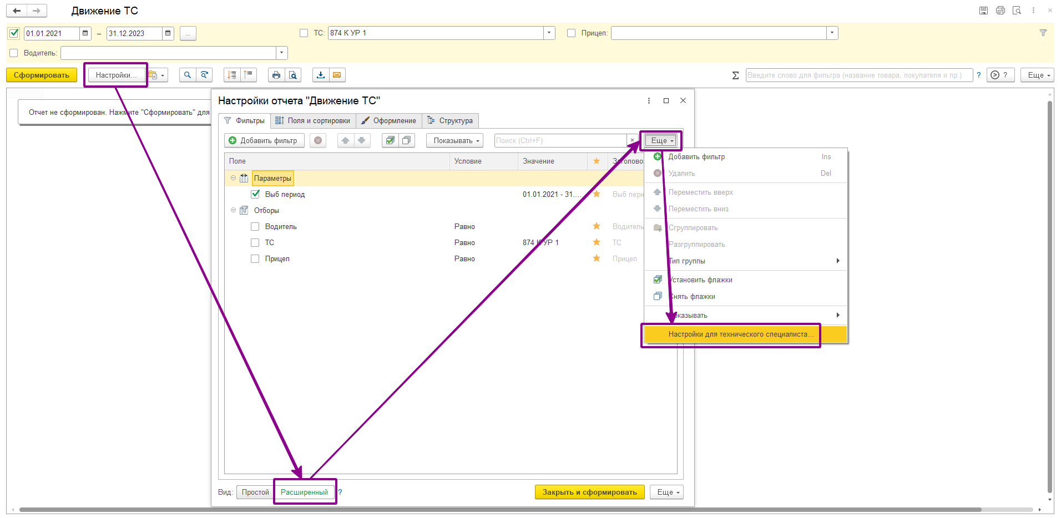
Task: Click the save diskette icon in title bar
Action: coord(983,11)
